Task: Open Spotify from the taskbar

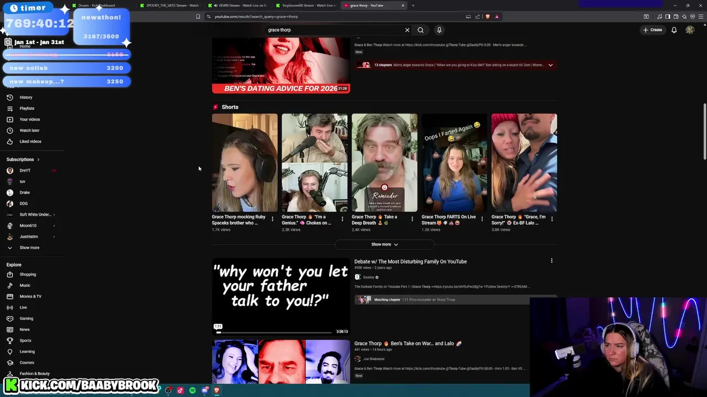Action: [192, 390]
